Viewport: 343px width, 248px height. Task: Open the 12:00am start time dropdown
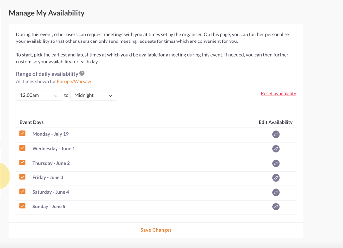click(39, 95)
